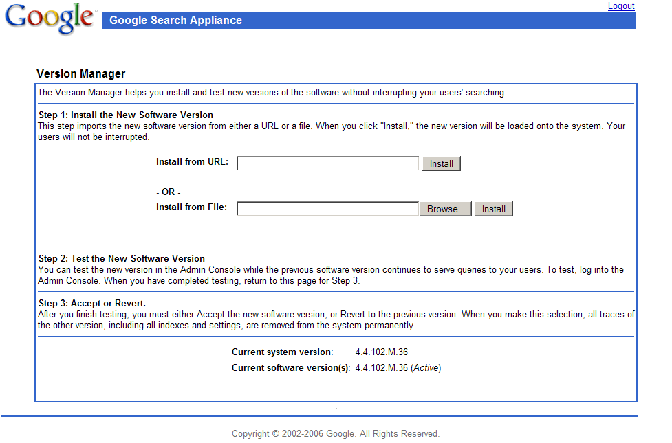Open the file chooser with Browse...

445,209
